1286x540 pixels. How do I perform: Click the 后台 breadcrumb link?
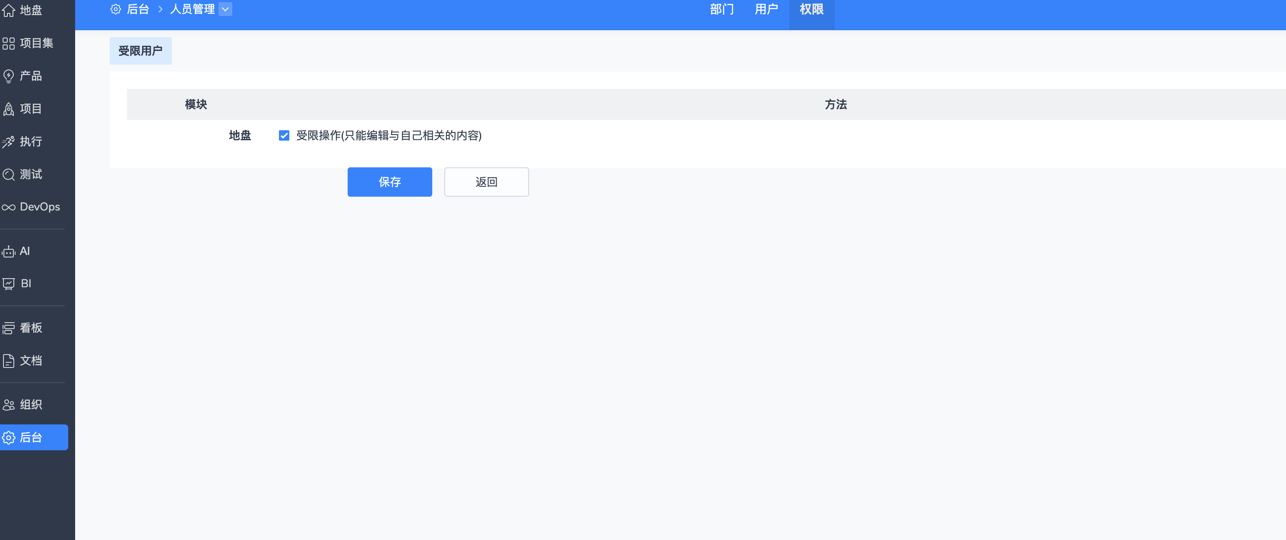[138, 9]
